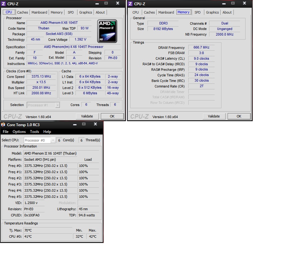The image size is (296, 264).
Task: Open the Processor #1 selection dropdown in CPU-Z
Action: (x=43, y=105)
